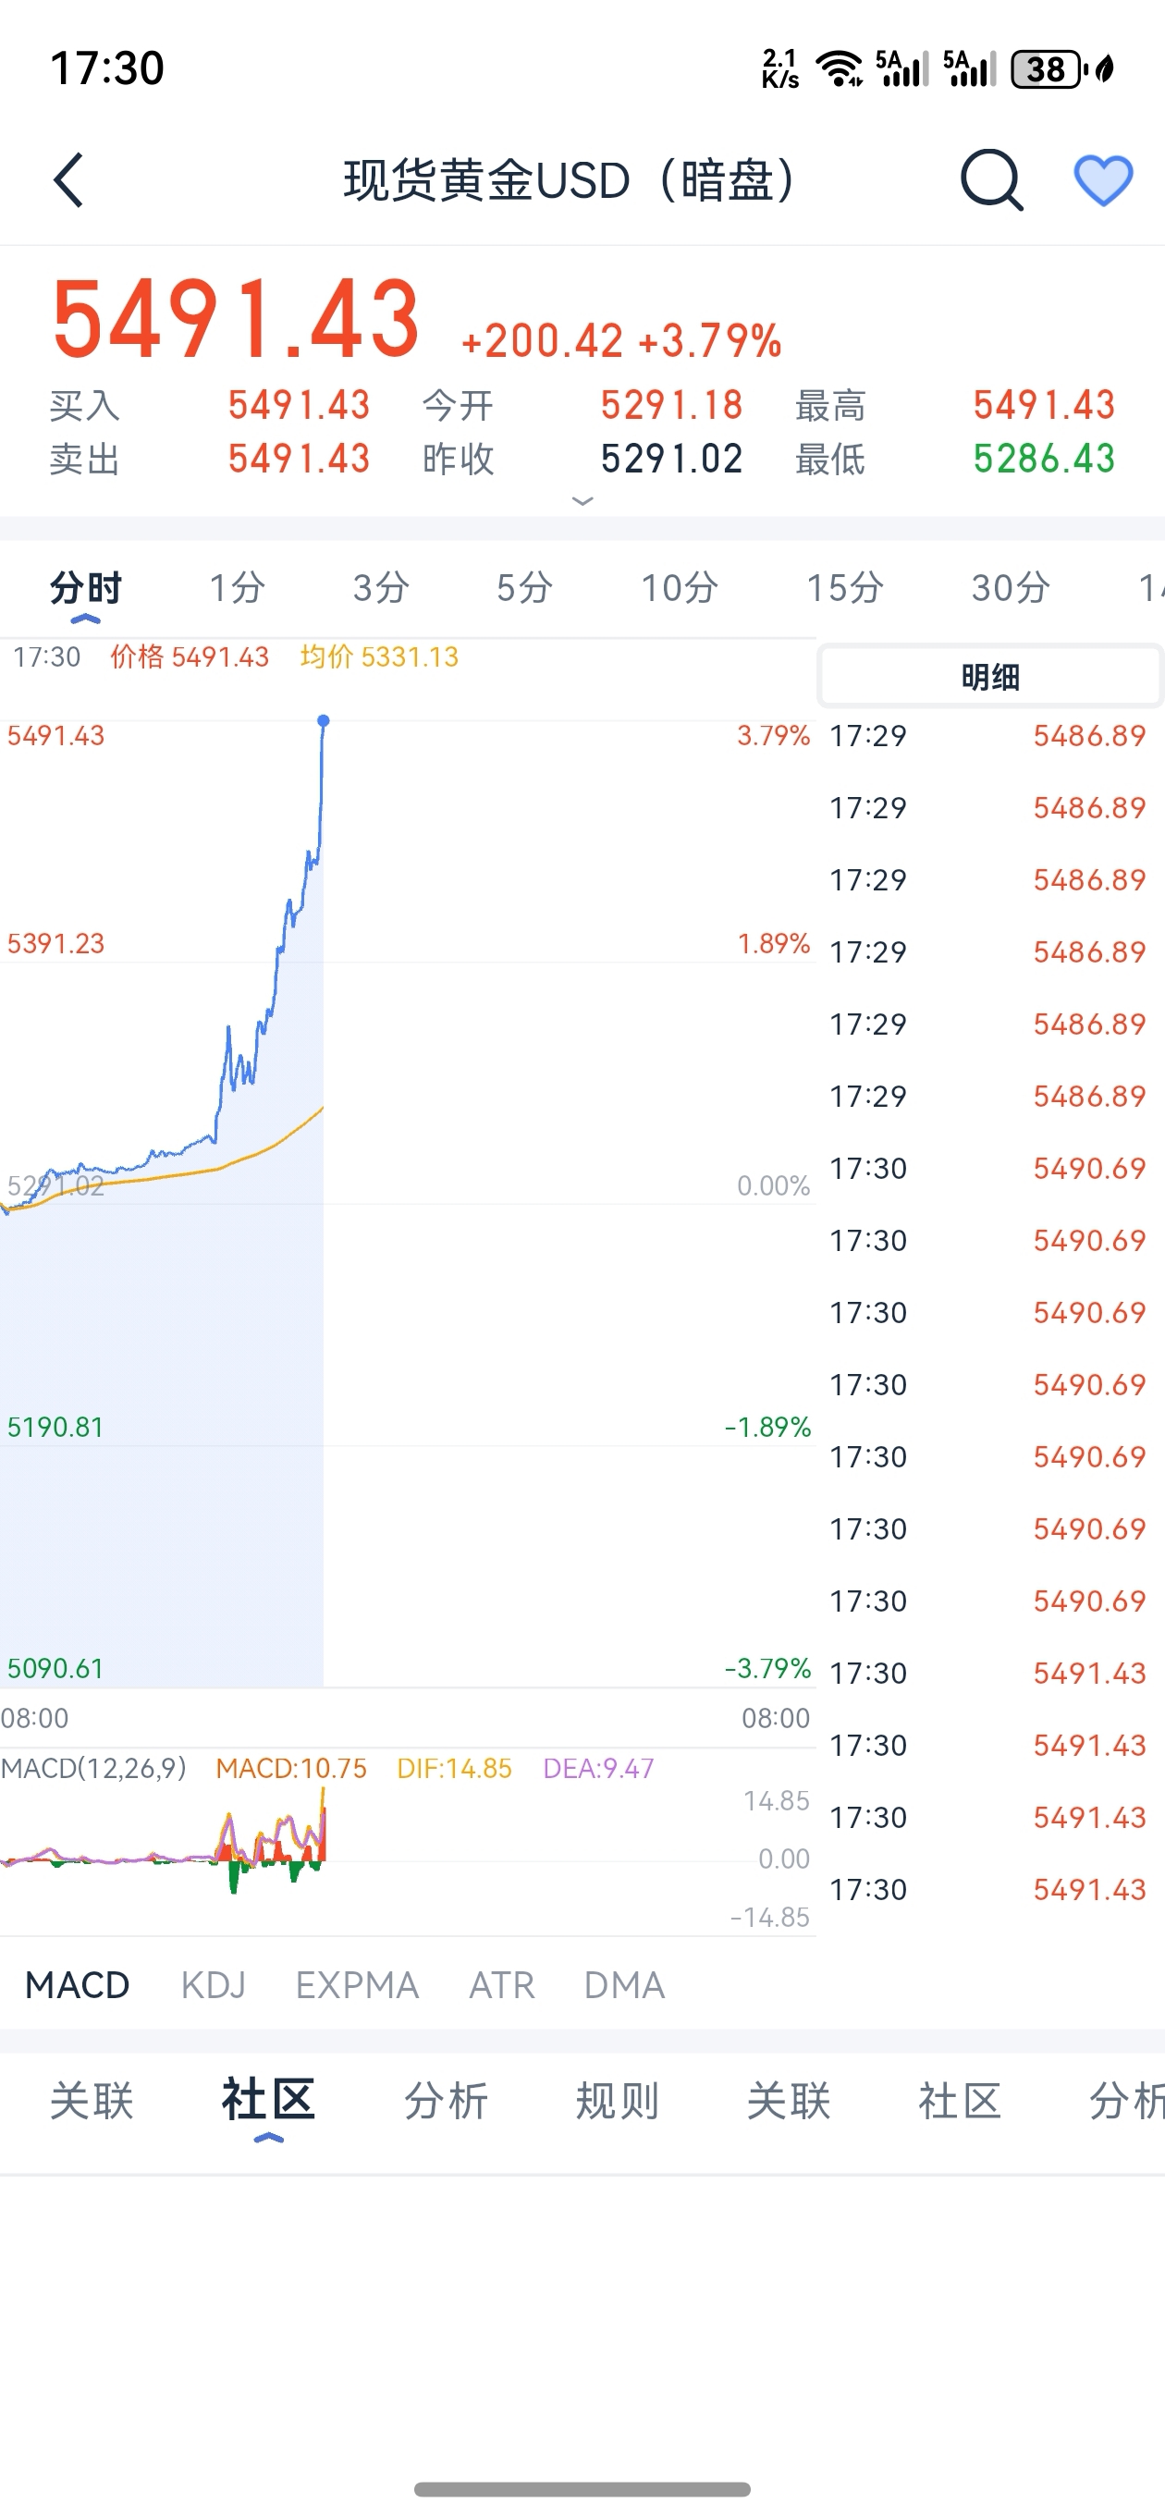Tap the Wi-Fi status bar icon

point(839,69)
